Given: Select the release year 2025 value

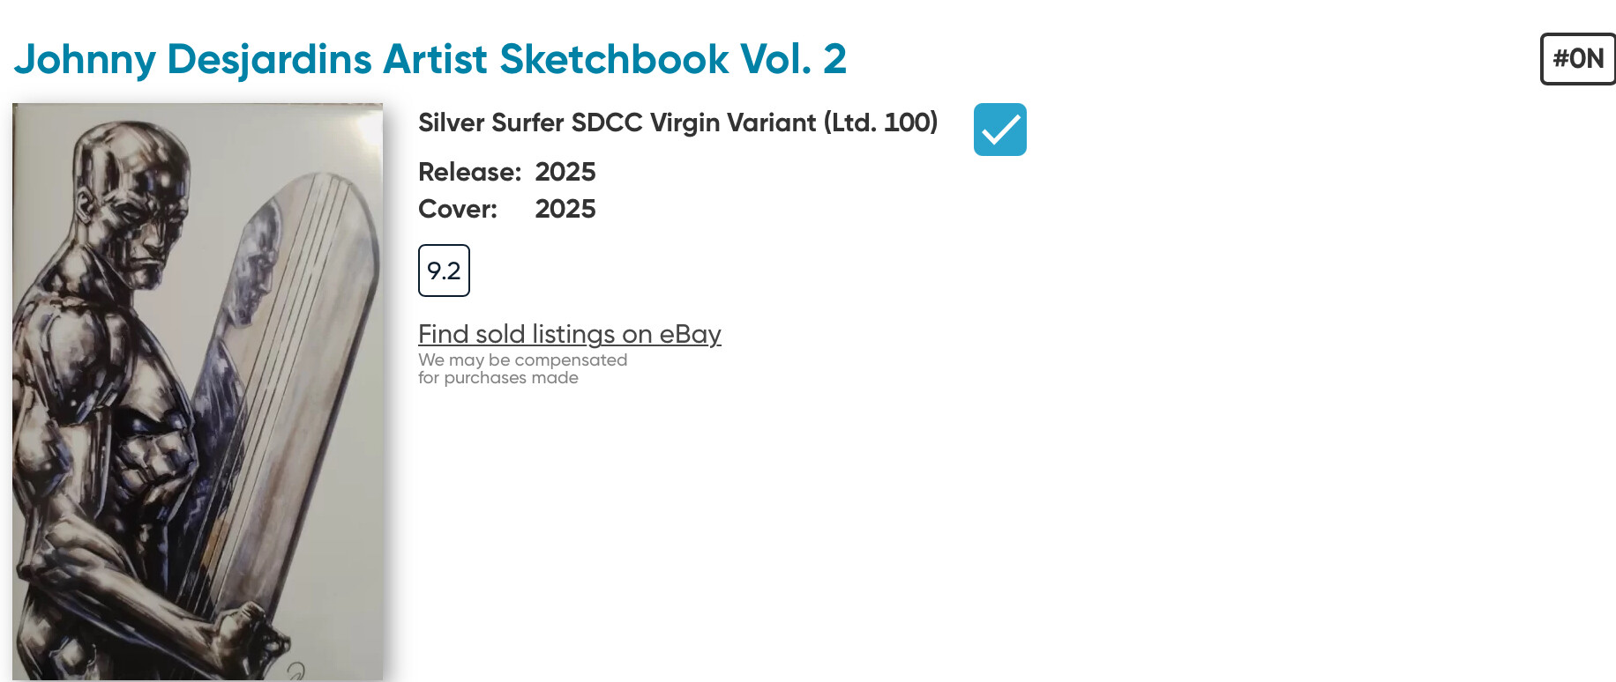Looking at the screenshot, I should point(565,172).
